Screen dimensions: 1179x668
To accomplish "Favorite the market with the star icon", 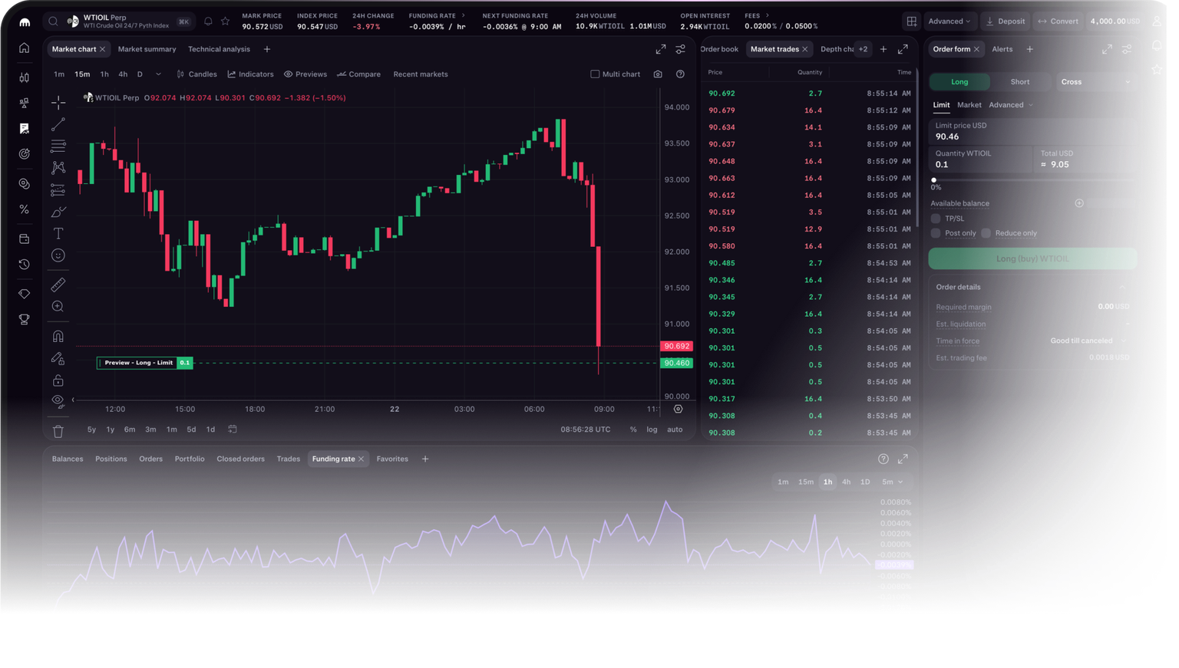I will point(225,21).
